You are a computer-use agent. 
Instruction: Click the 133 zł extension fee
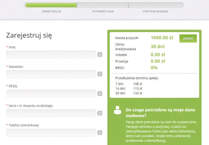click(138, 93)
